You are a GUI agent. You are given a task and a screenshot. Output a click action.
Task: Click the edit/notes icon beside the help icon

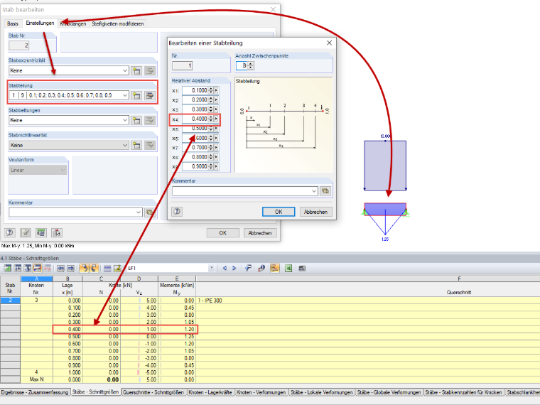[x=25, y=233]
